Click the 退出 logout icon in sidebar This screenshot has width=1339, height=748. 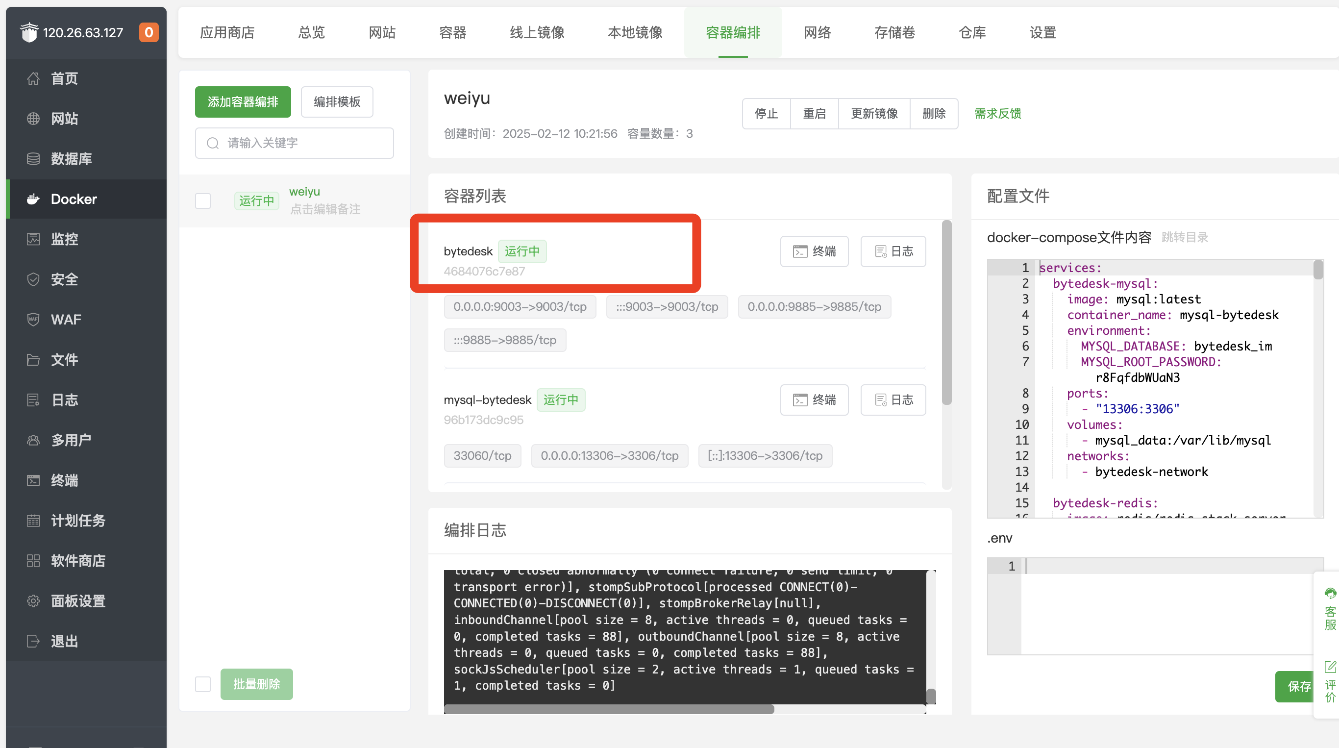pyautogui.click(x=33, y=641)
